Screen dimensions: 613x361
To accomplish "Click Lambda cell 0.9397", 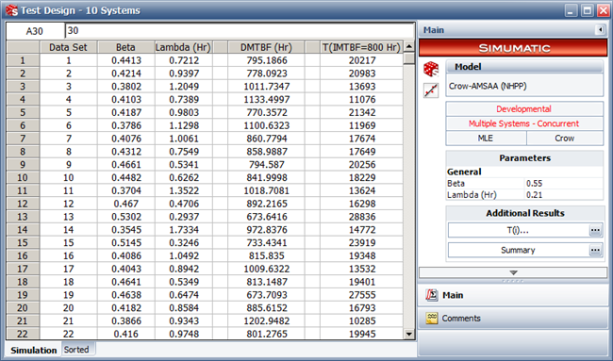I will 183,74.
